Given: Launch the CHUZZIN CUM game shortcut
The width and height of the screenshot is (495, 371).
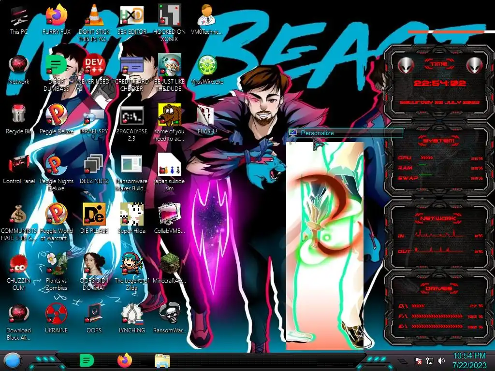Looking at the screenshot, I should 19,271.
